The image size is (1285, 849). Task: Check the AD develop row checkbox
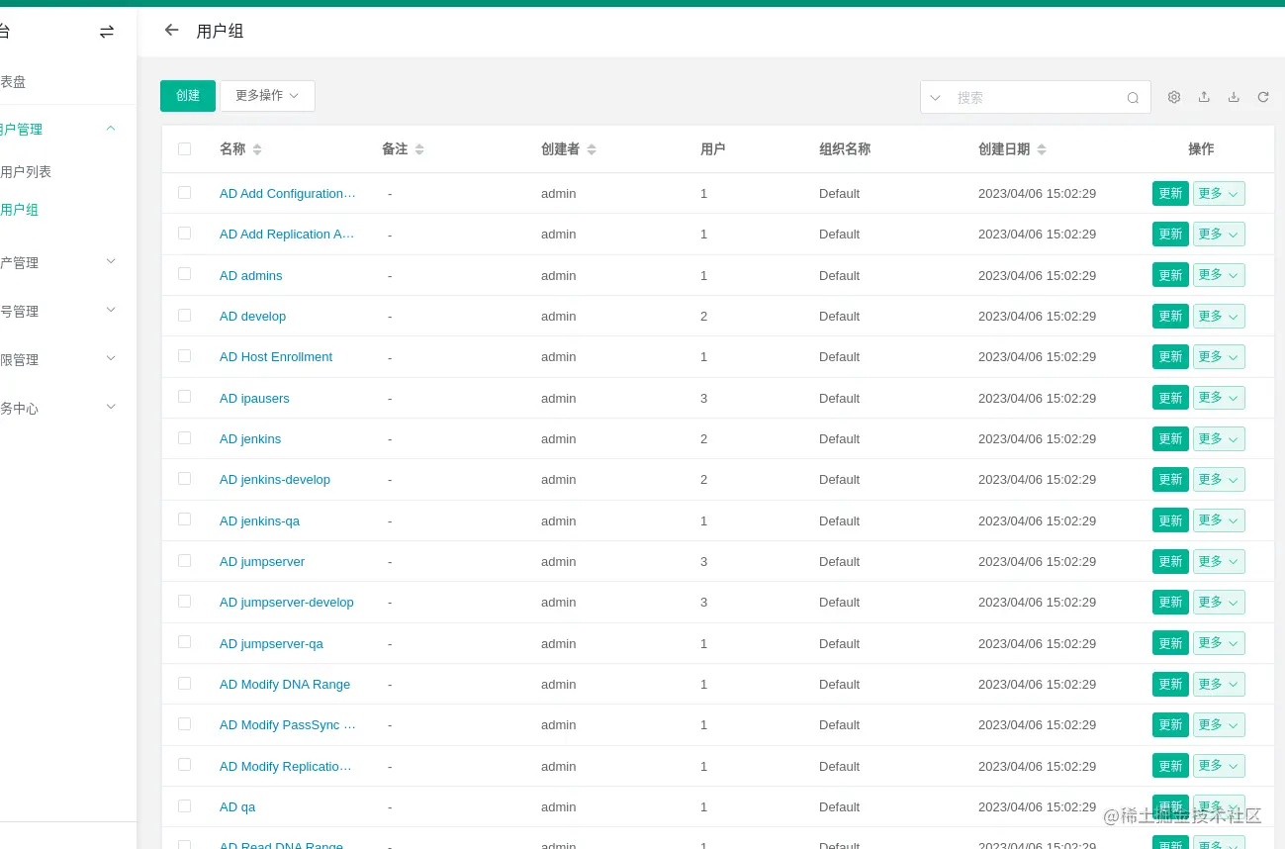point(184,316)
